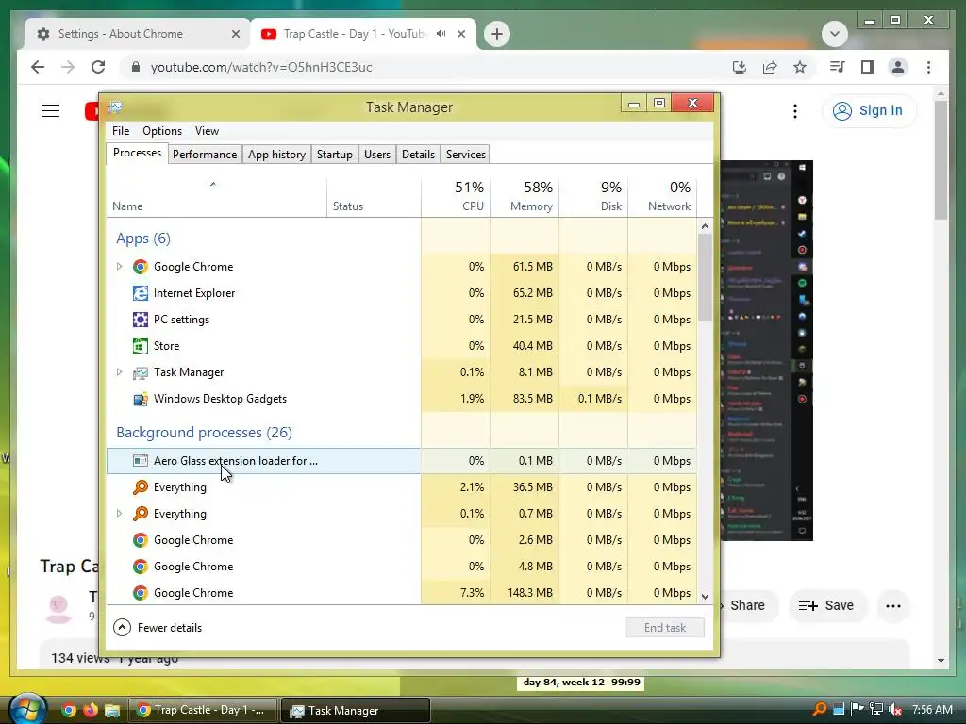Image resolution: width=966 pixels, height=724 pixels.
Task: Click the Task Manager process list scrollbar
Action: [x=706, y=277]
